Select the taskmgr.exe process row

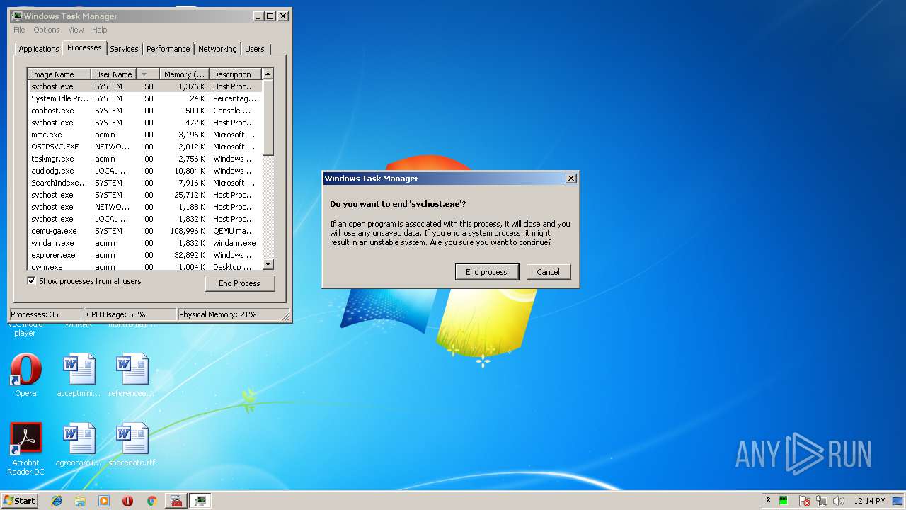[144, 159]
